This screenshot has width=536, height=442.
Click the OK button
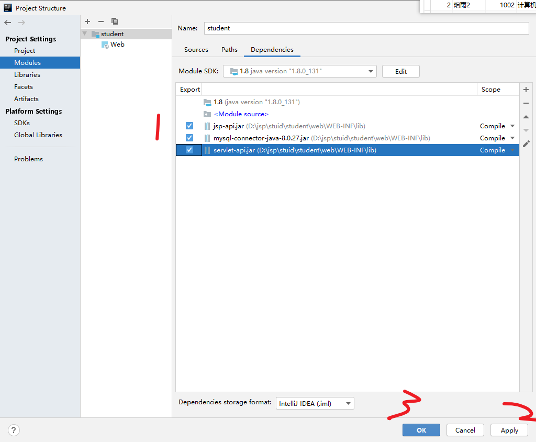click(x=421, y=430)
